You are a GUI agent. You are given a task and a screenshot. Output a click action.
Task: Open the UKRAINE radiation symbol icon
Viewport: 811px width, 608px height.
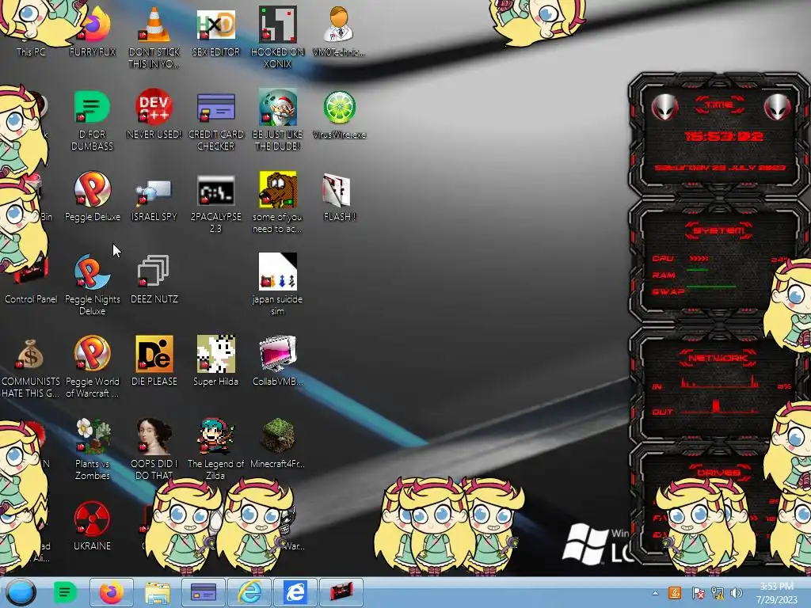(x=92, y=526)
